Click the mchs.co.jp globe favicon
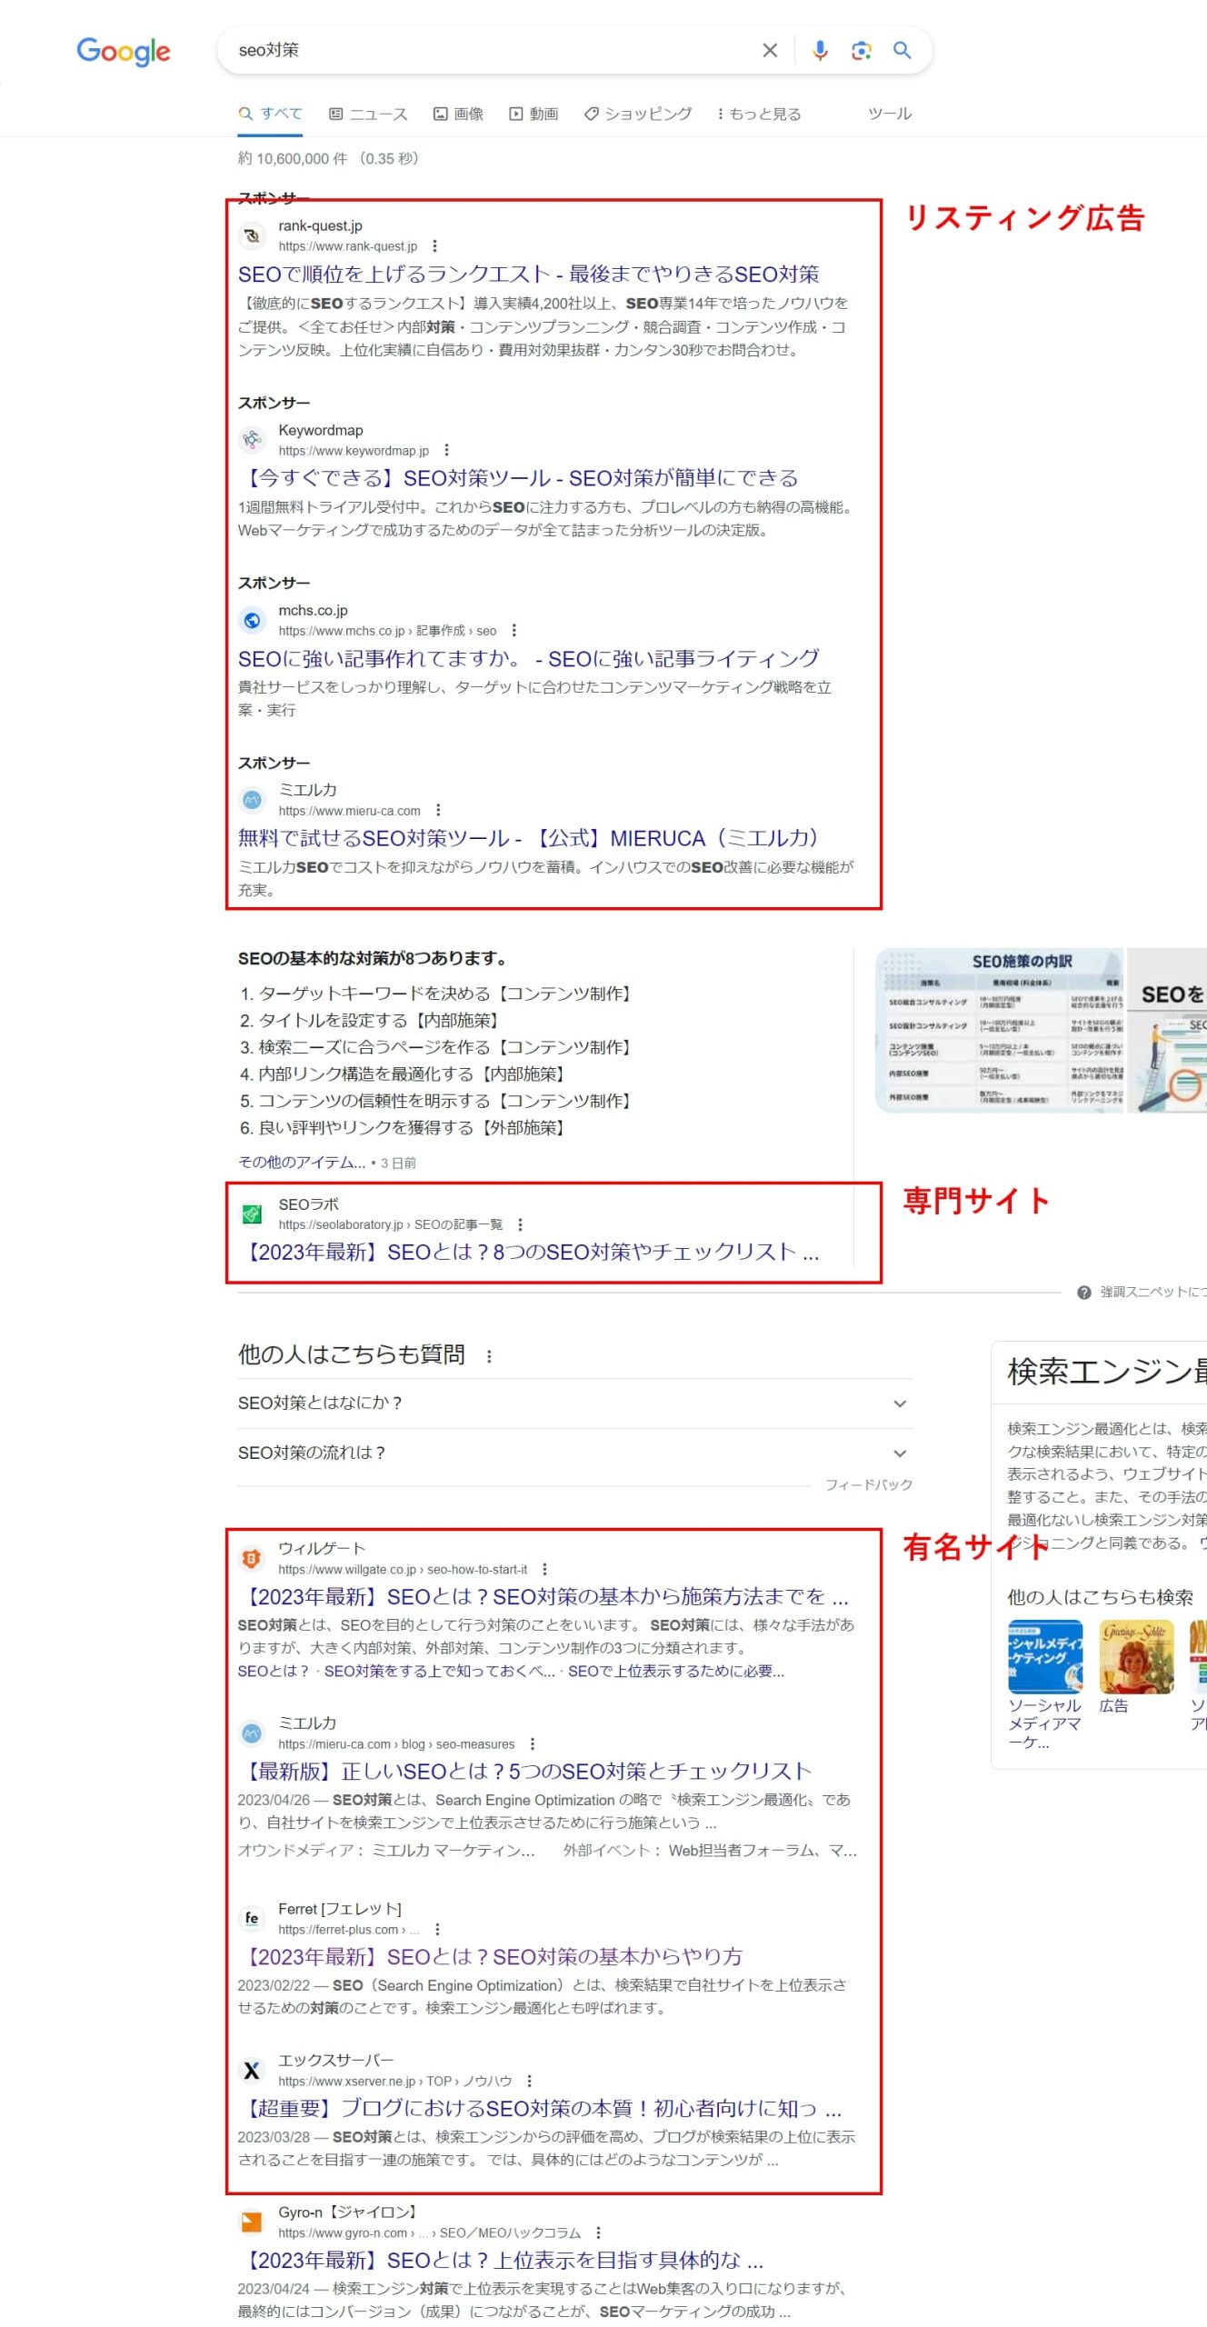Screen dimensions: 1207x2327 (x=252, y=620)
